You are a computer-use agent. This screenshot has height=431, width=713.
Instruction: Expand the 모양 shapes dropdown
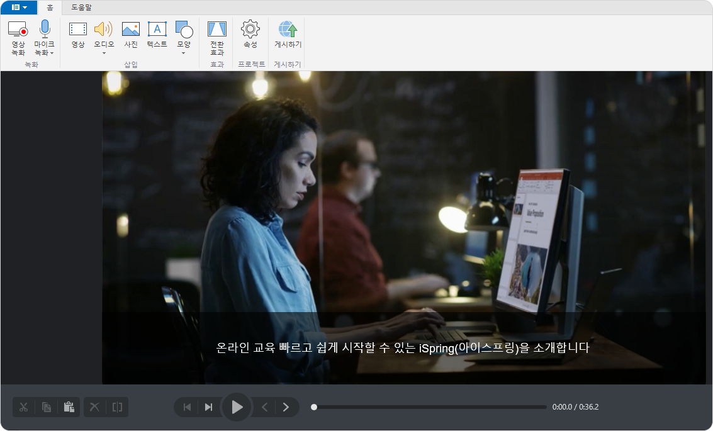coord(184,53)
